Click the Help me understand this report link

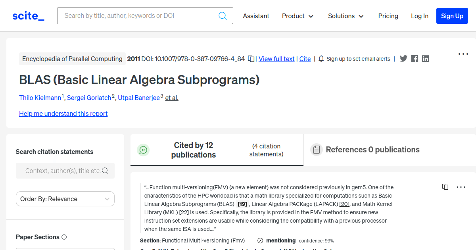[63, 113]
